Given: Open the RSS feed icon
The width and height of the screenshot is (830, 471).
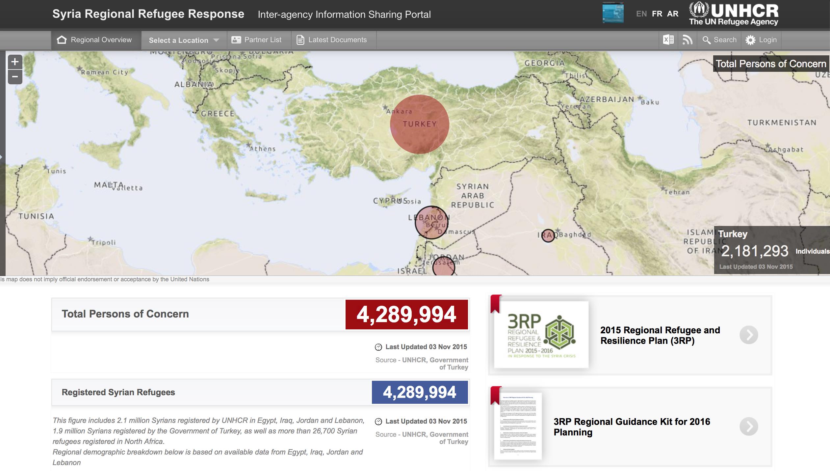Looking at the screenshot, I should pos(687,40).
